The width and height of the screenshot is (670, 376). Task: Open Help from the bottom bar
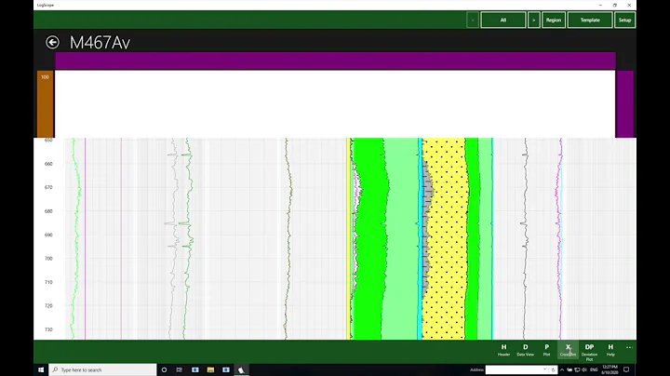[610, 350]
